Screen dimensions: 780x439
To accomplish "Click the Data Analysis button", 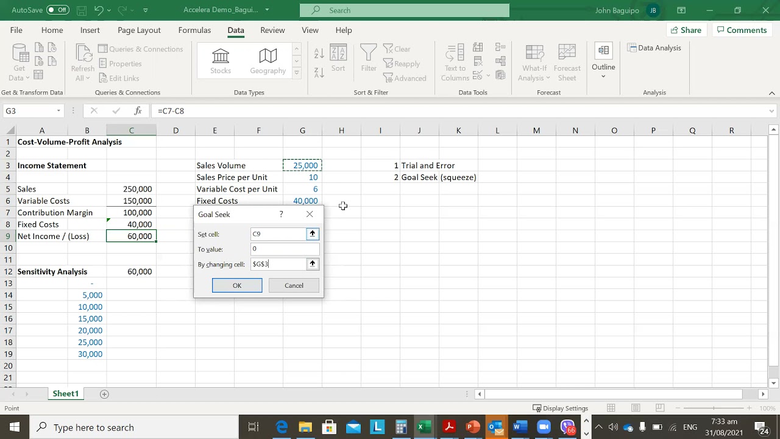I will tap(654, 48).
